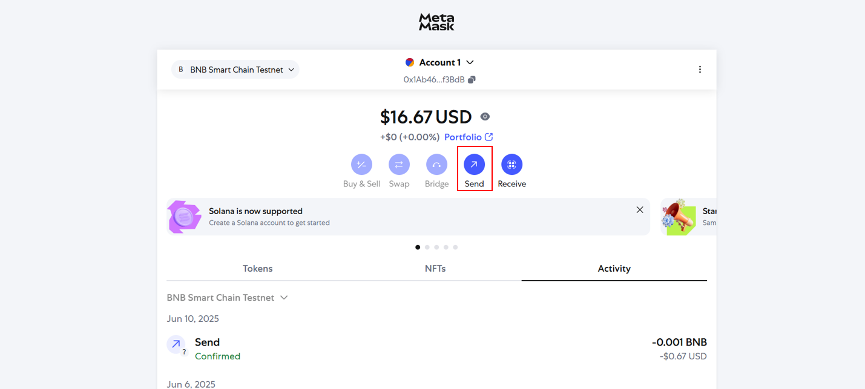The image size is (865, 389).
Task: Click the Send arrow icon button
Action: coord(474,165)
